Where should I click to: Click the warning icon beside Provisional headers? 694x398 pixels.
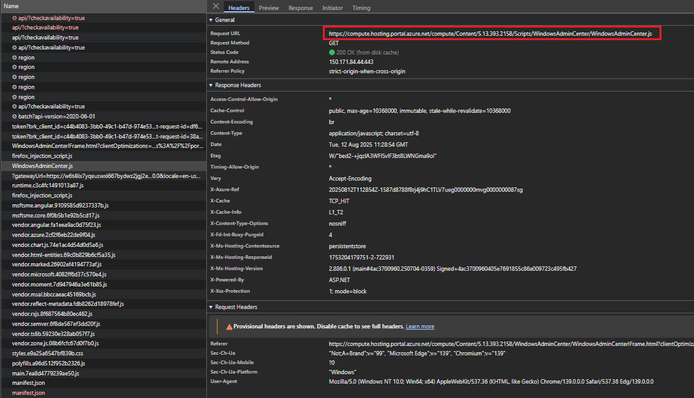229,327
